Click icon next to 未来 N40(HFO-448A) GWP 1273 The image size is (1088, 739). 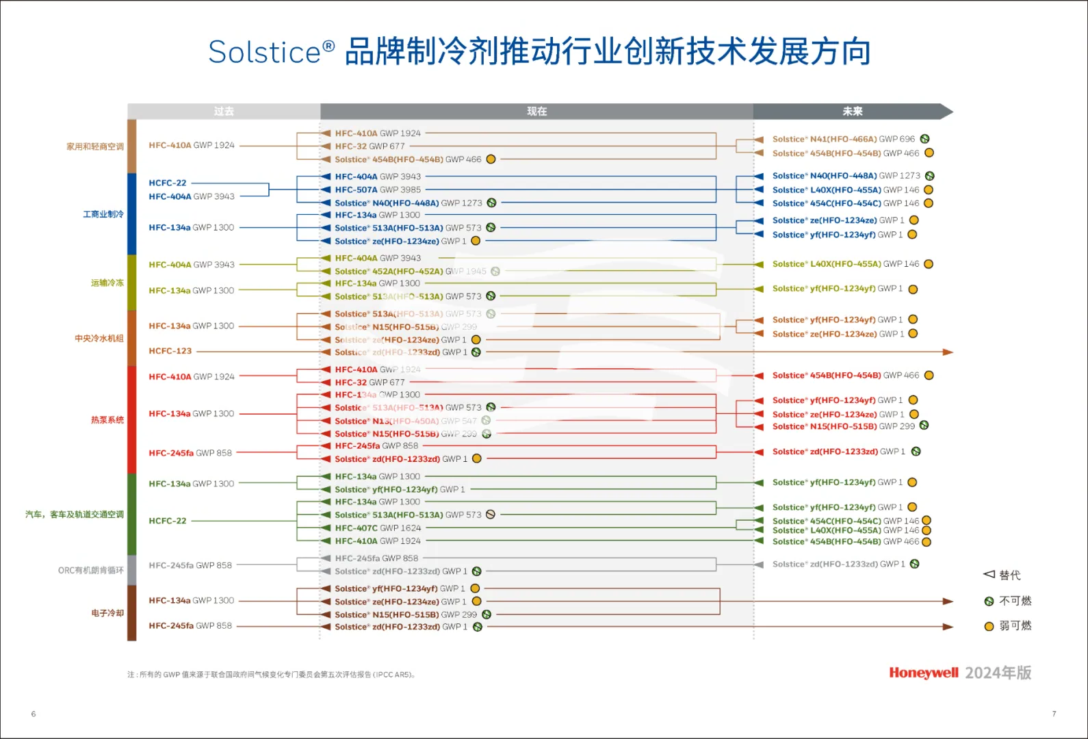[930, 176]
